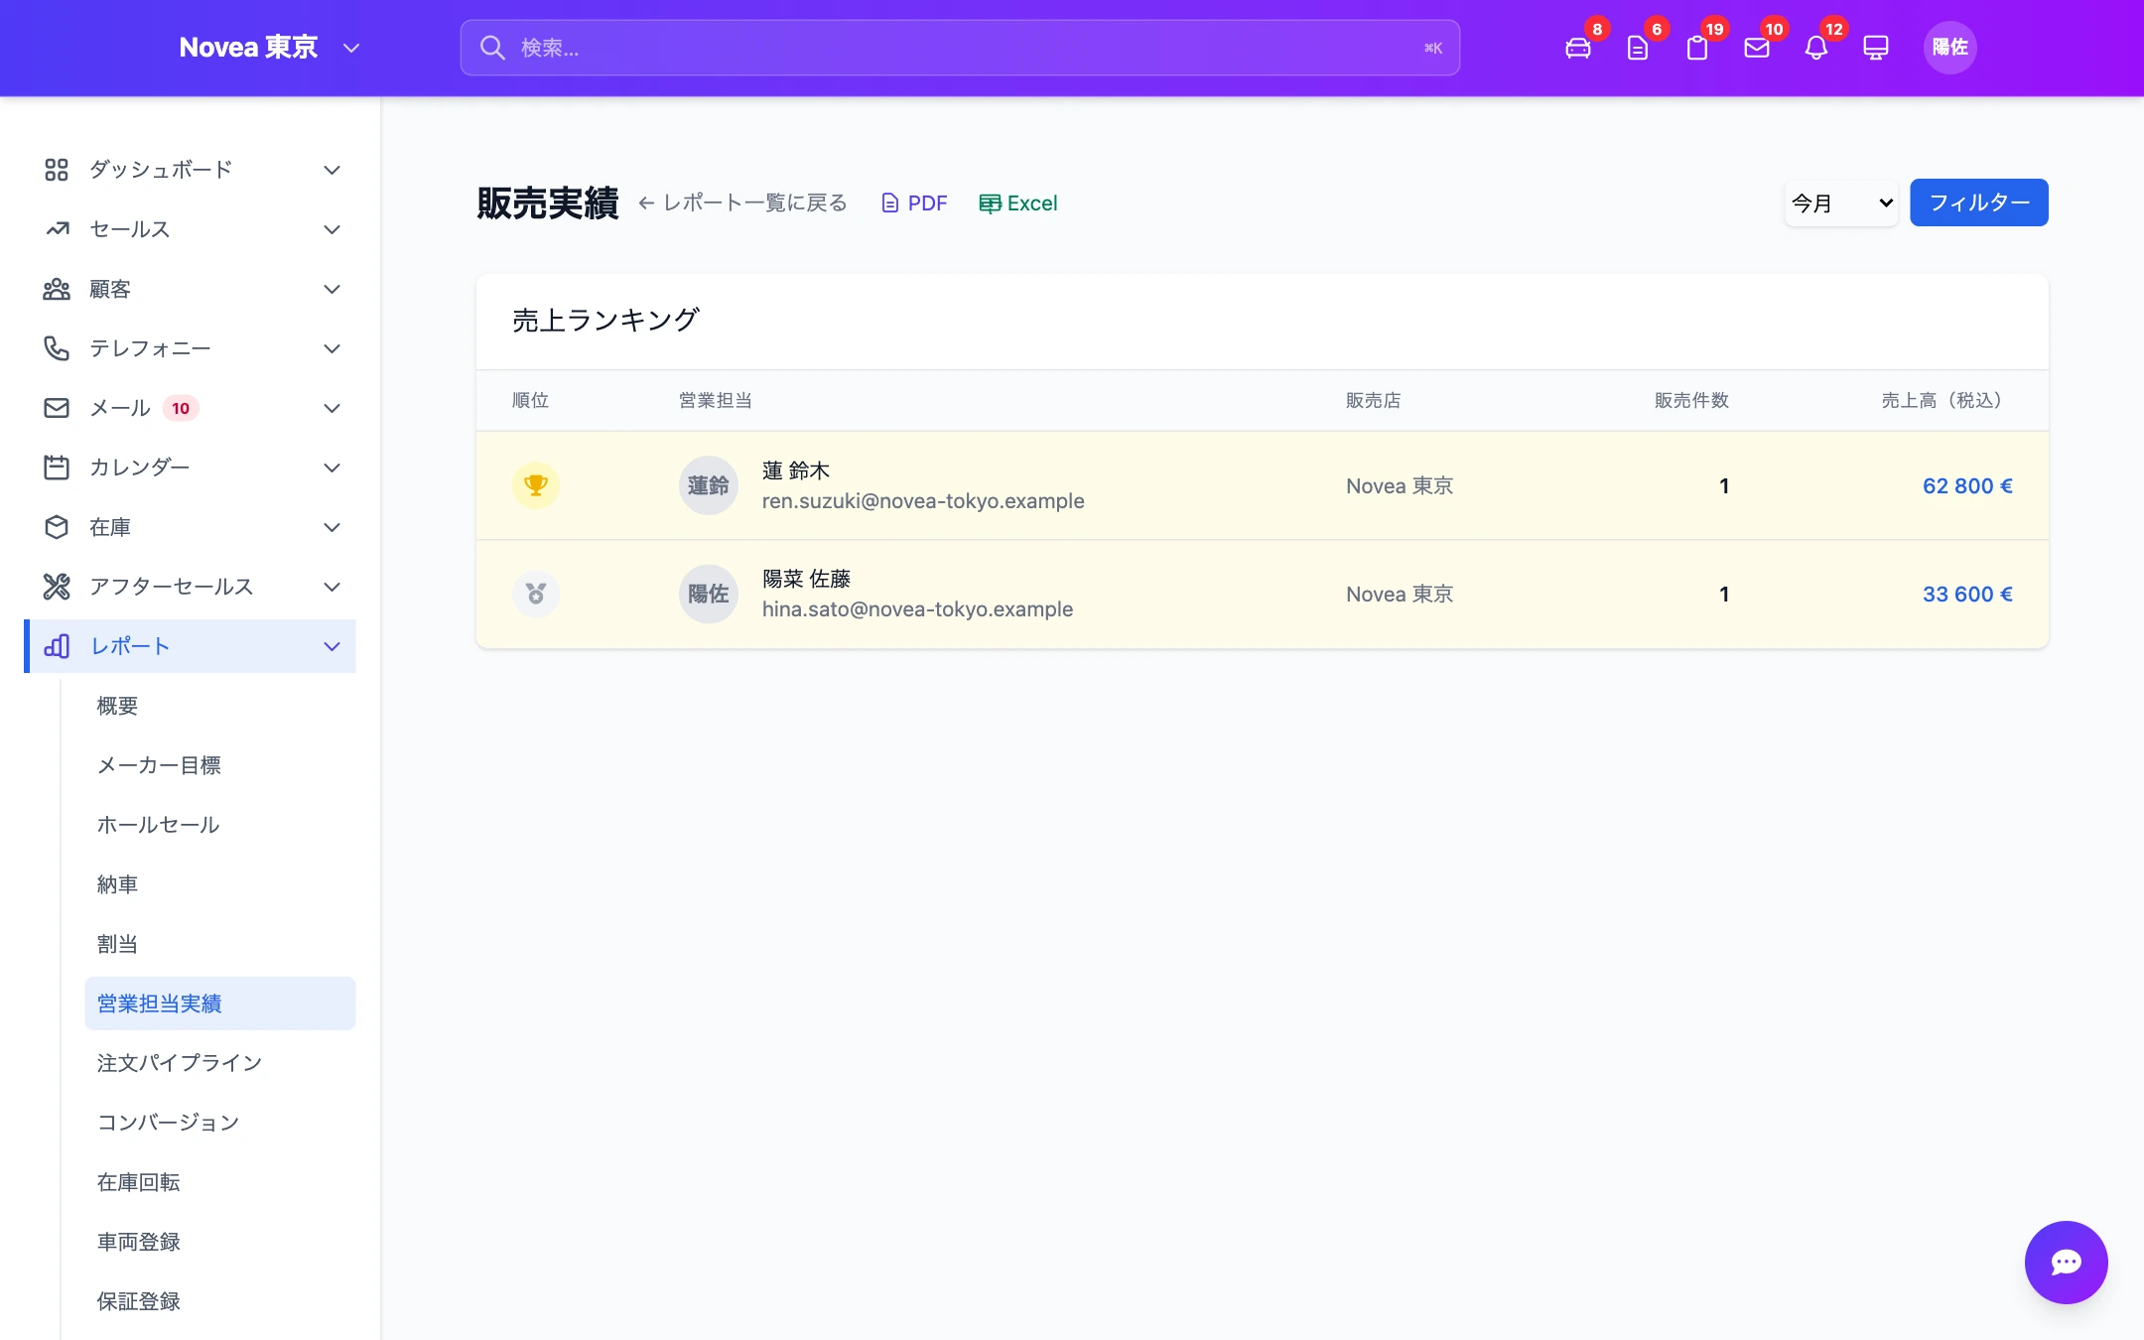Collapse the レポート section chevron
The height and width of the screenshot is (1340, 2144).
pos(333,646)
